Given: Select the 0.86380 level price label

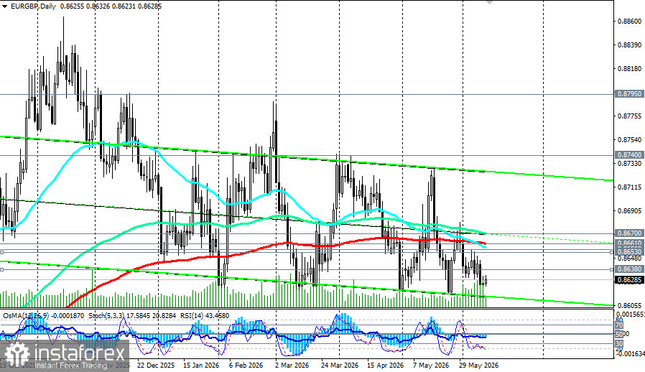Looking at the screenshot, I should click(629, 269).
